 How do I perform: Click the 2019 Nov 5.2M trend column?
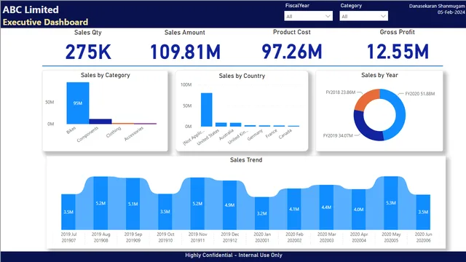[197, 204]
